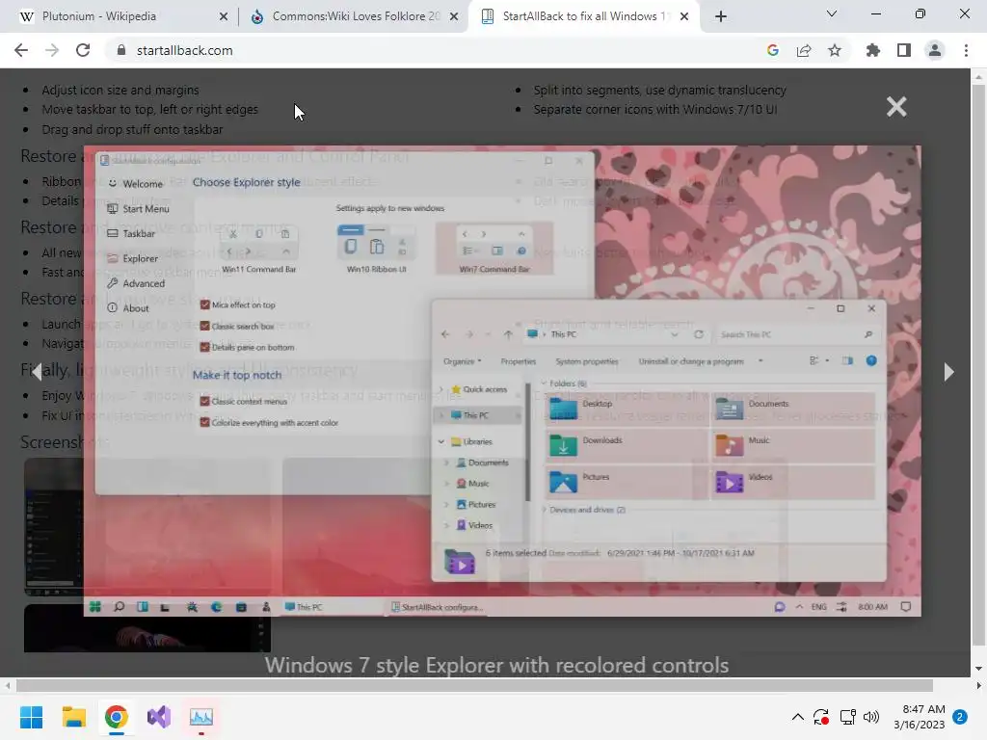Viewport: 987px width, 740px height.
Task: Open the Chrome profile avatar menu
Action: (935, 50)
